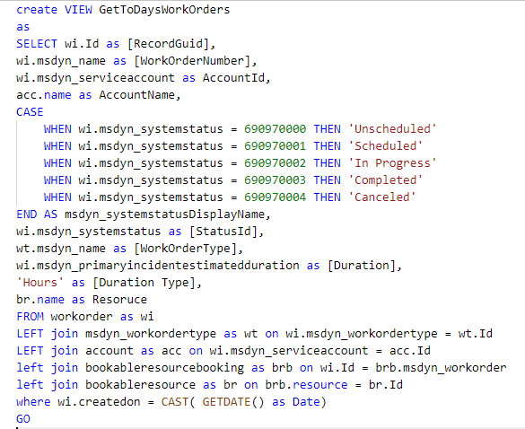
Task: Click the code block outline bar beside WHEN lines
Action: pyautogui.click(x=17, y=163)
